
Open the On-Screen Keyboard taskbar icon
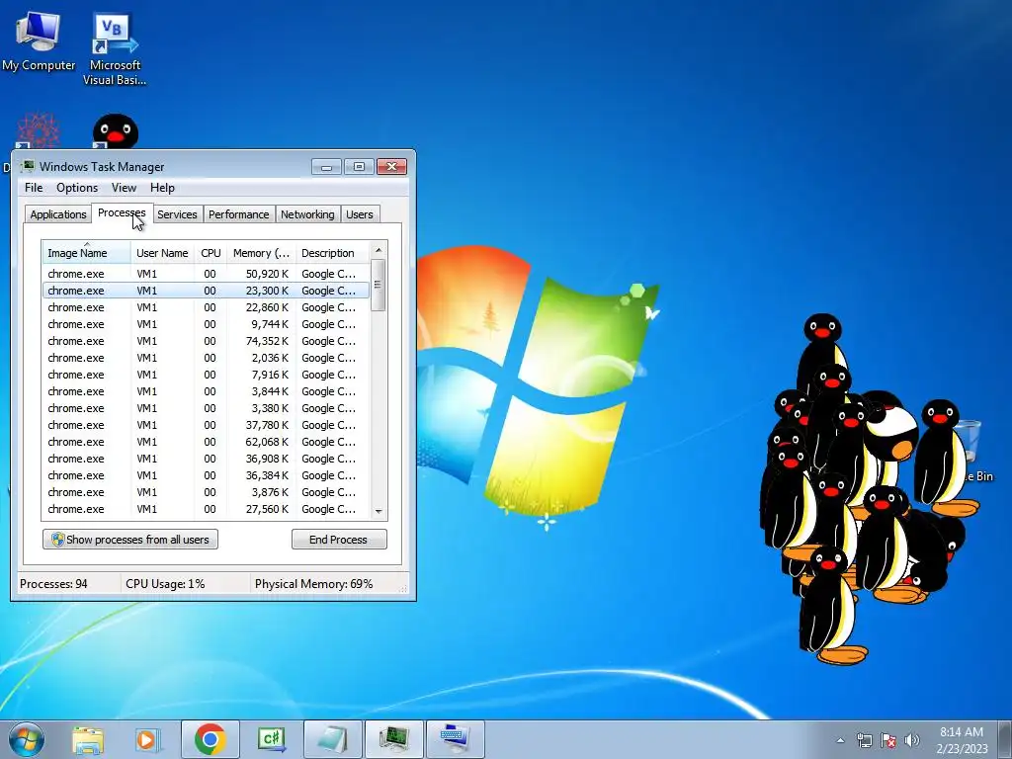[x=455, y=739]
